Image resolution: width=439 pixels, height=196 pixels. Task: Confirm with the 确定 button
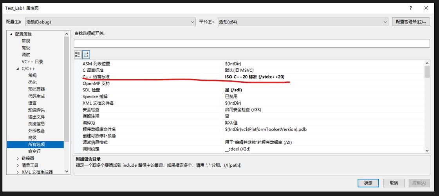368,183
